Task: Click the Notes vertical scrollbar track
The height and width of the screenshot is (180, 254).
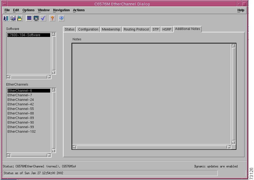Action: tap(233, 94)
